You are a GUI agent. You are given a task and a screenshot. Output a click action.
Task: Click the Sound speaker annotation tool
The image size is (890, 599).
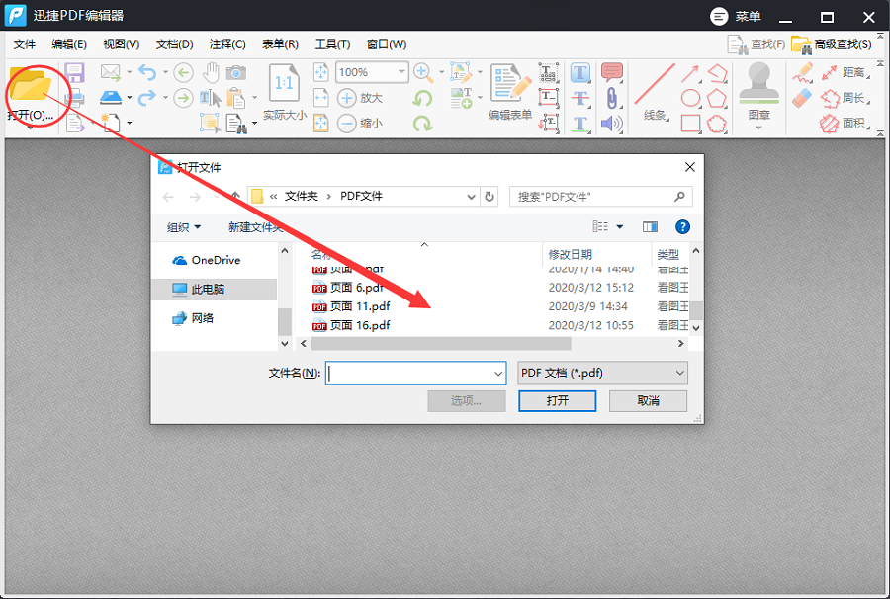click(612, 124)
